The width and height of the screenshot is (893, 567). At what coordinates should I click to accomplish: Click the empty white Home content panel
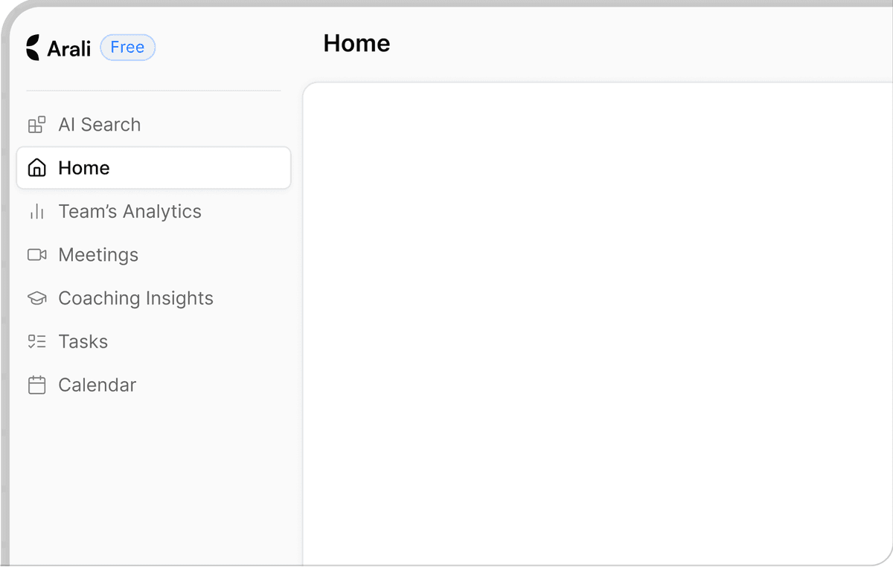click(x=595, y=320)
